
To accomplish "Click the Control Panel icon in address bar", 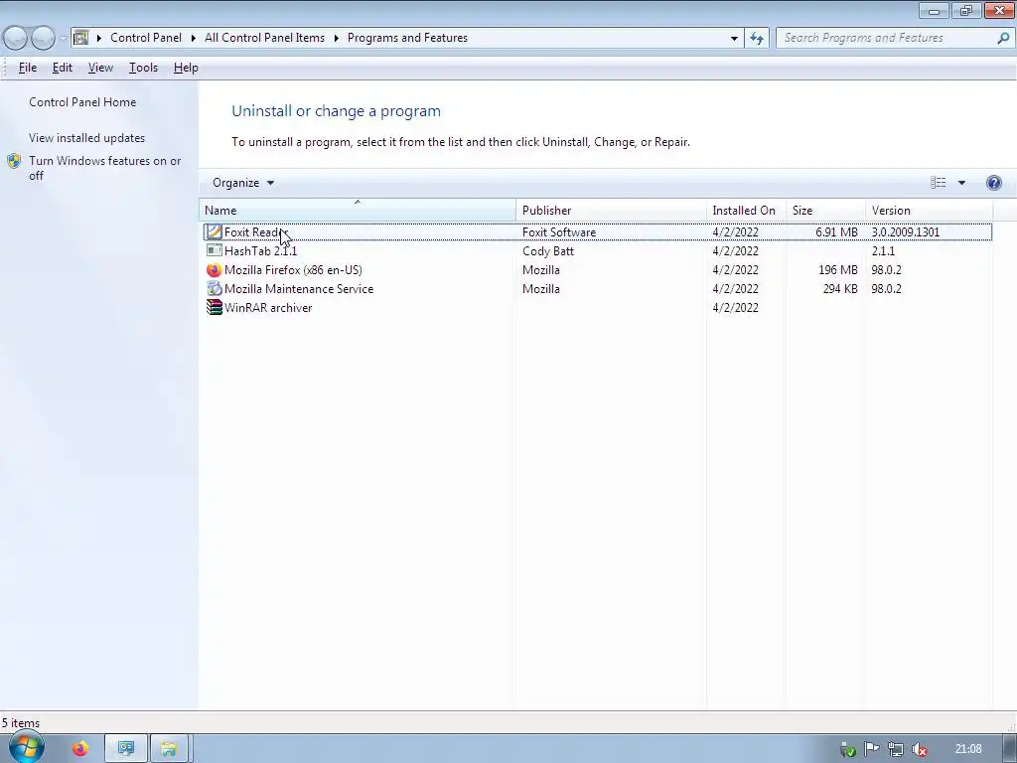I will tap(81, 38).
